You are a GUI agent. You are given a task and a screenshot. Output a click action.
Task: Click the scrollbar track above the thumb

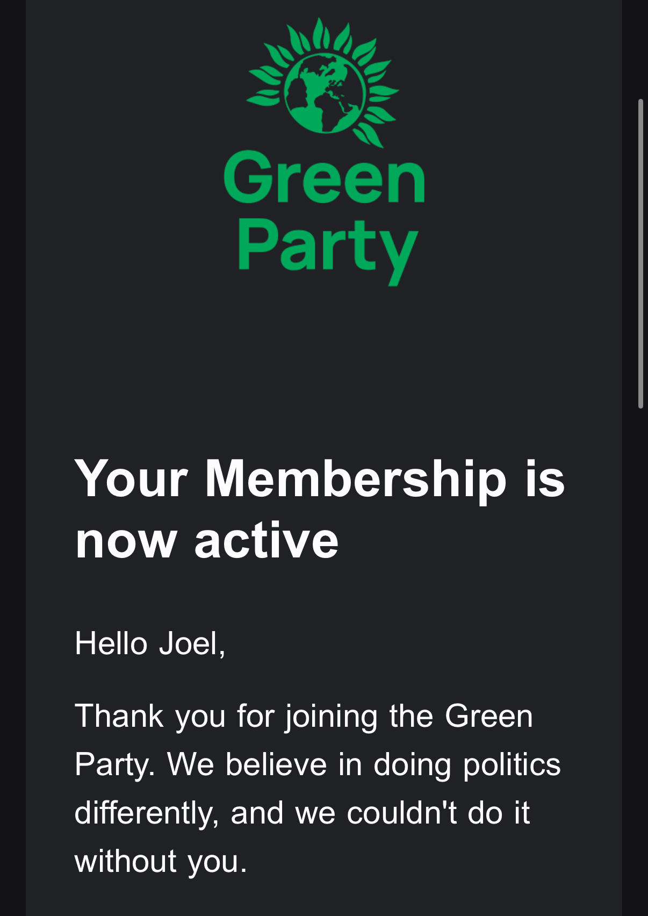[x=640, y=48]
